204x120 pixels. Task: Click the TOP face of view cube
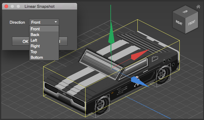click(186, 12)
